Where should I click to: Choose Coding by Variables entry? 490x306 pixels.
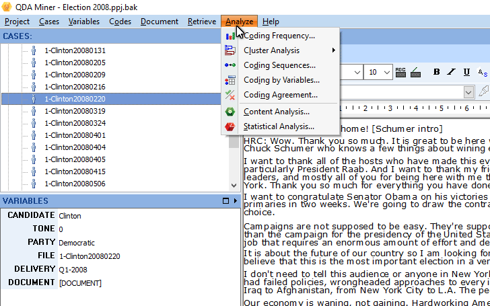(280, 80)
